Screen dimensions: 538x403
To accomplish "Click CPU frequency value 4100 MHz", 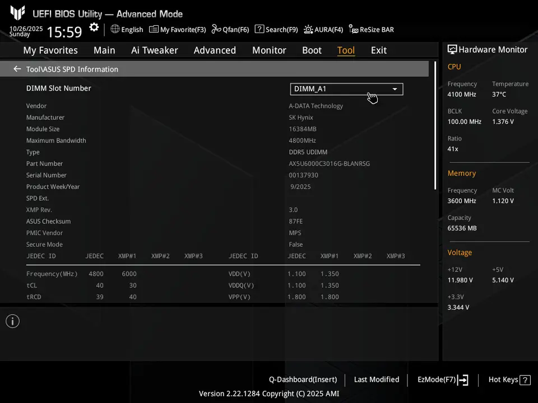I will (x=462, y=94).
